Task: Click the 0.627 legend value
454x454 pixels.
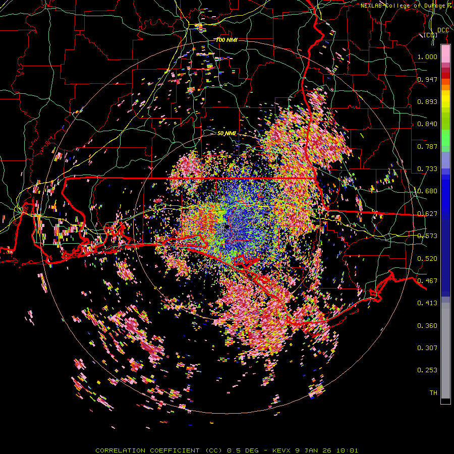Action: tap(427, 214)
